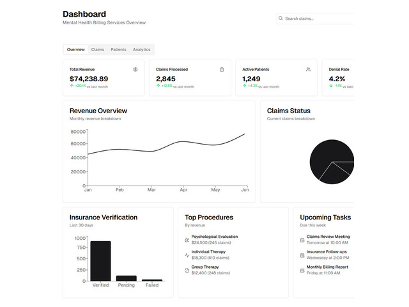This screenshot has width=409, height=307.
Task: Switch to the Claims tab
Action: click(x=98, y=49)
